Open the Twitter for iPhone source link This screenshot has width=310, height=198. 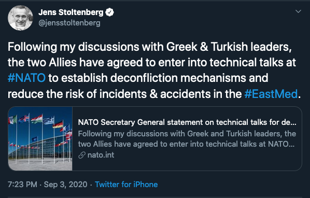click(x=126, y=185)
